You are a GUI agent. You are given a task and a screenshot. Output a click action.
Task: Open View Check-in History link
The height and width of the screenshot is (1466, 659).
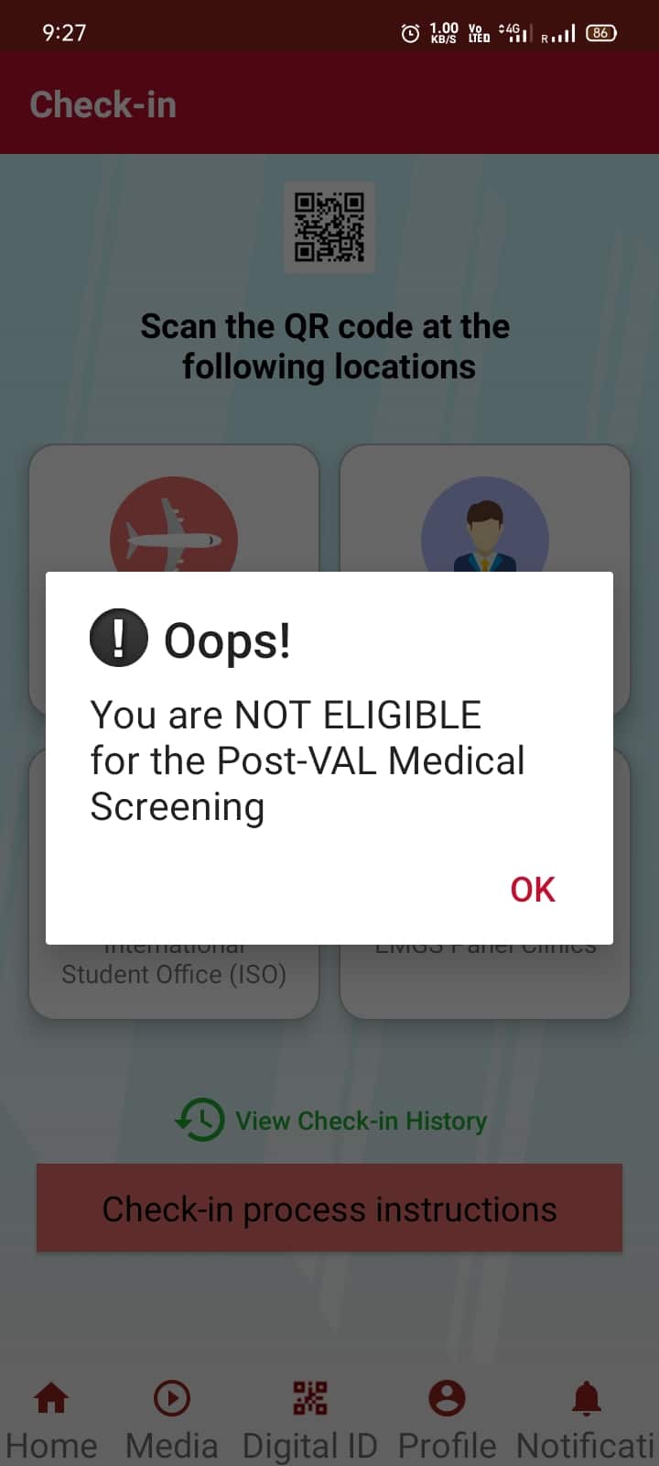point(361,1121)
